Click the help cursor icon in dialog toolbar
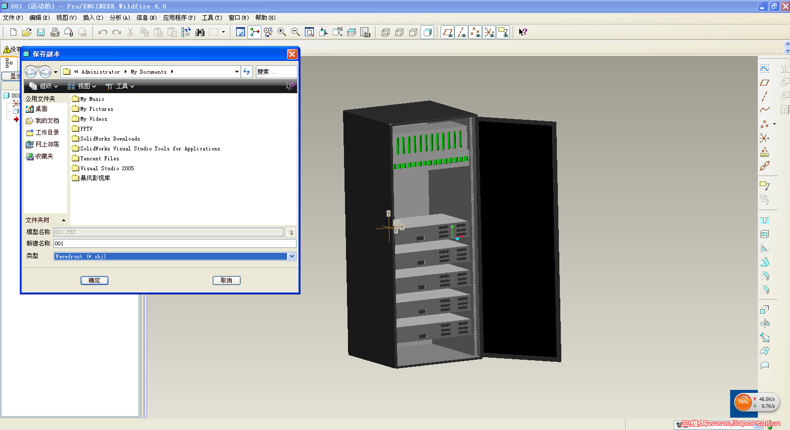 click(x=290, y=86)
